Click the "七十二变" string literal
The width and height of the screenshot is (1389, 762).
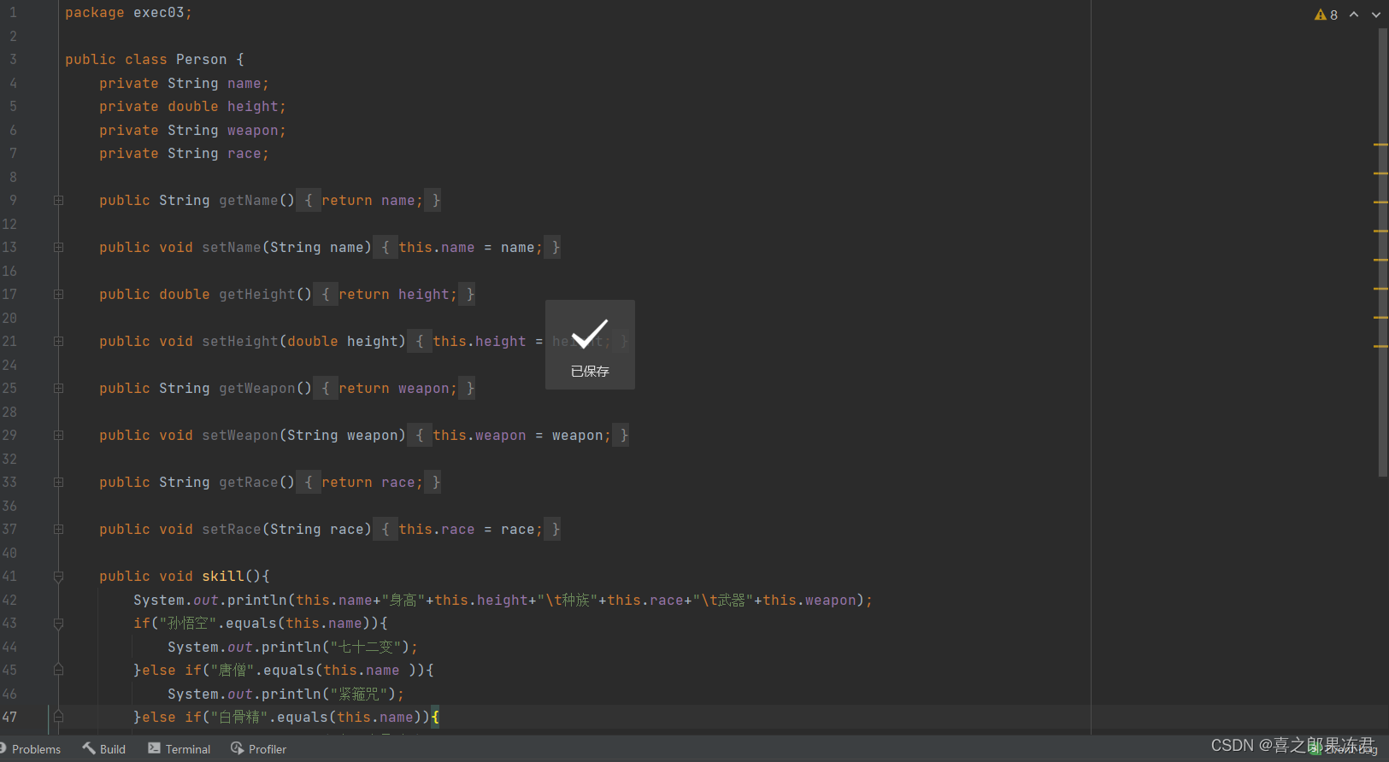(366, 648)
